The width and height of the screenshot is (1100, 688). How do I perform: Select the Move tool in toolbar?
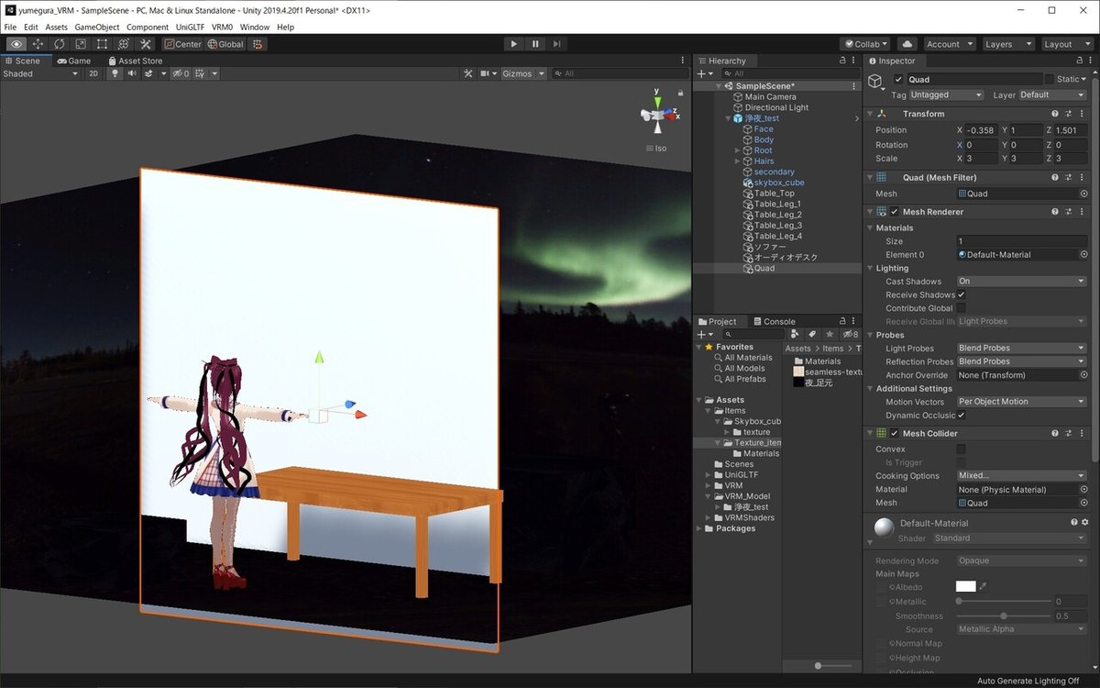click(x=38, y=44)
